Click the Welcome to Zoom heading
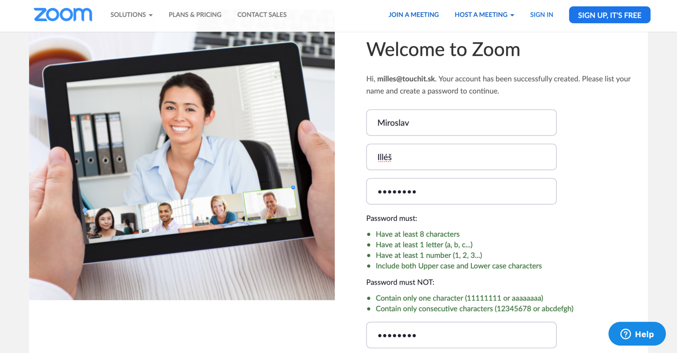This screenshot has width=677, height=353. coord(443,50)
